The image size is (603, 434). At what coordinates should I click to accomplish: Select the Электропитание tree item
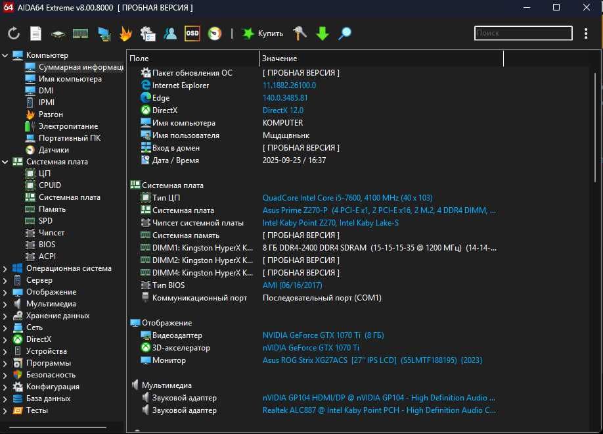coord(62,126)
